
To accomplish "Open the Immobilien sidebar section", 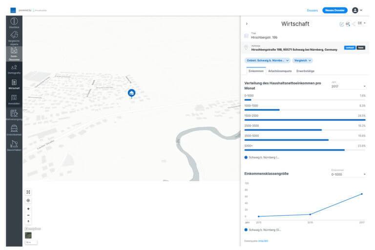I will click(14, 99).
